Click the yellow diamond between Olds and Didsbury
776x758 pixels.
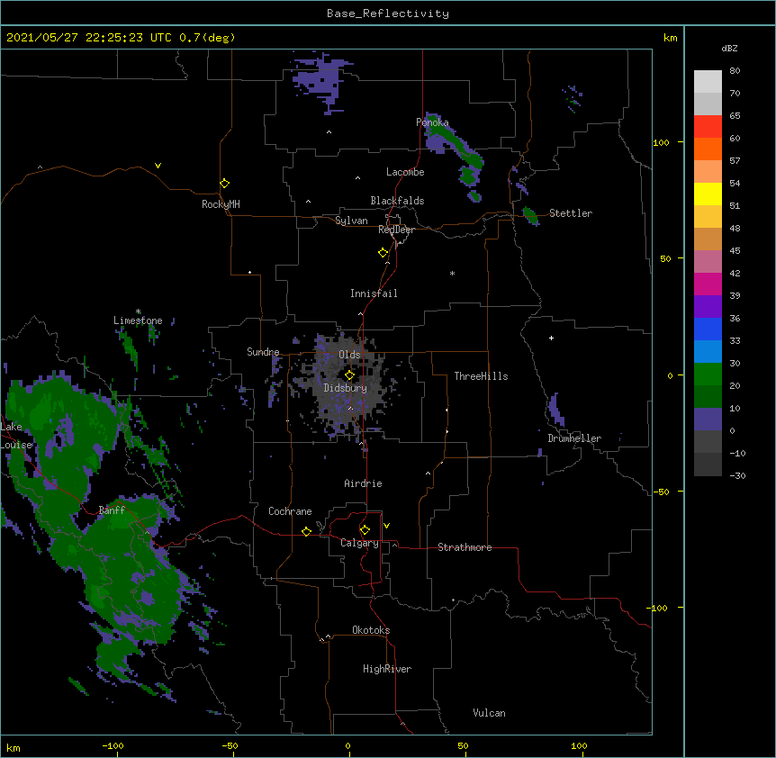click(x=349, y=374)
